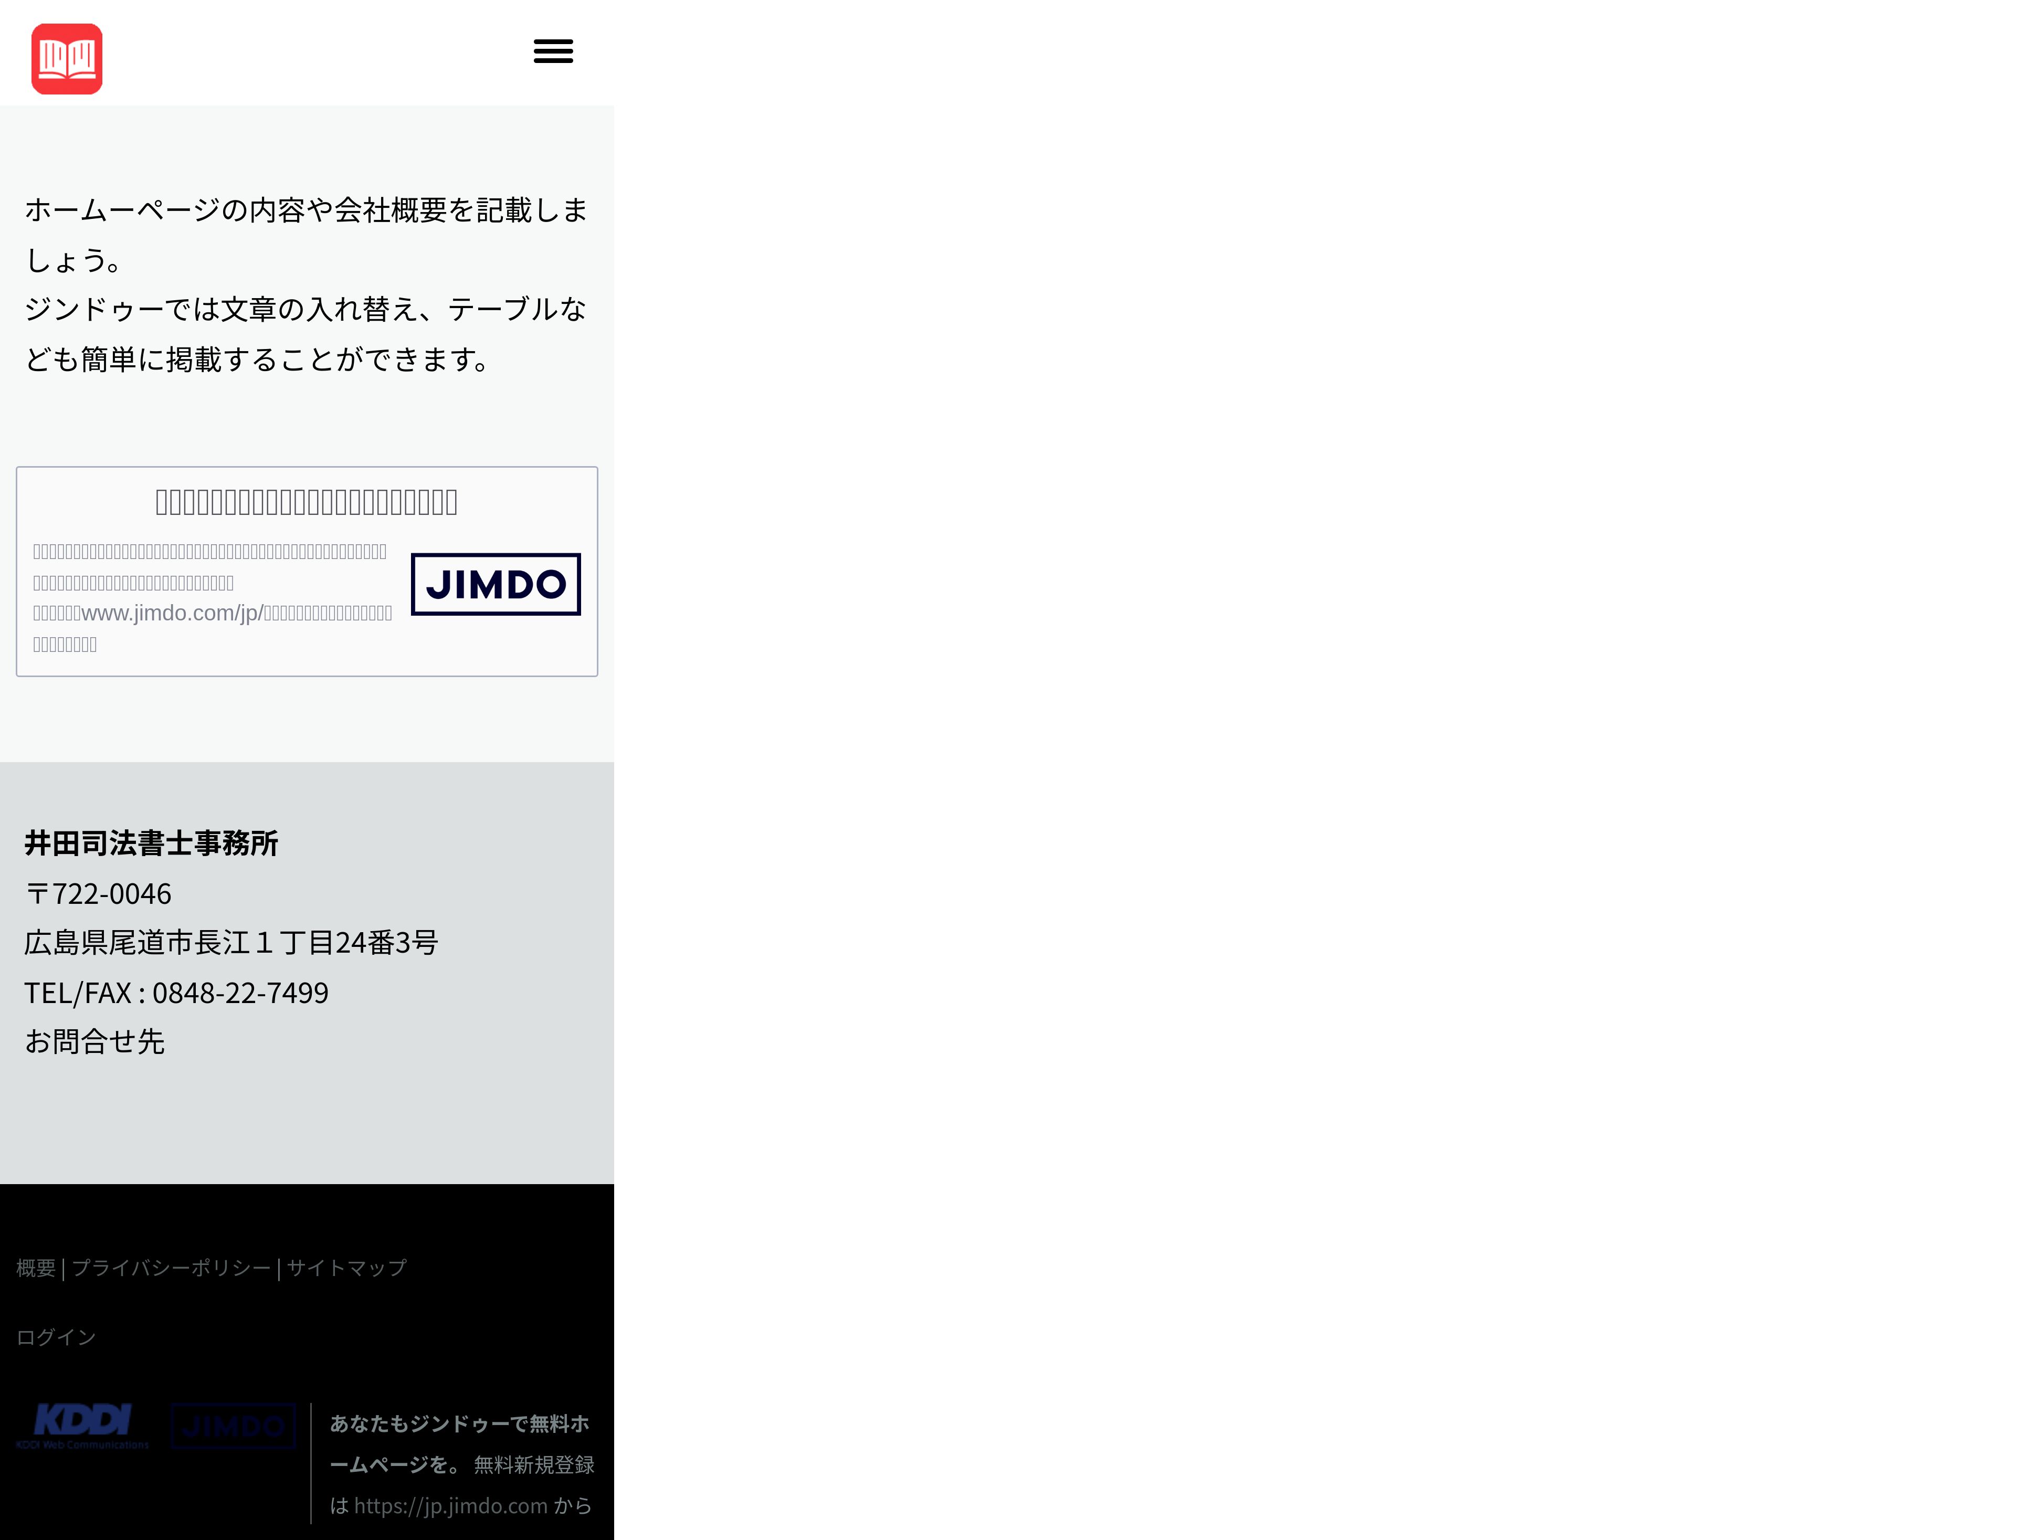Viewport: 2022px width, 1540px height.
Task: Click the 井田司法書士事務所 office name heading
Action: click(x=151, y=843)
